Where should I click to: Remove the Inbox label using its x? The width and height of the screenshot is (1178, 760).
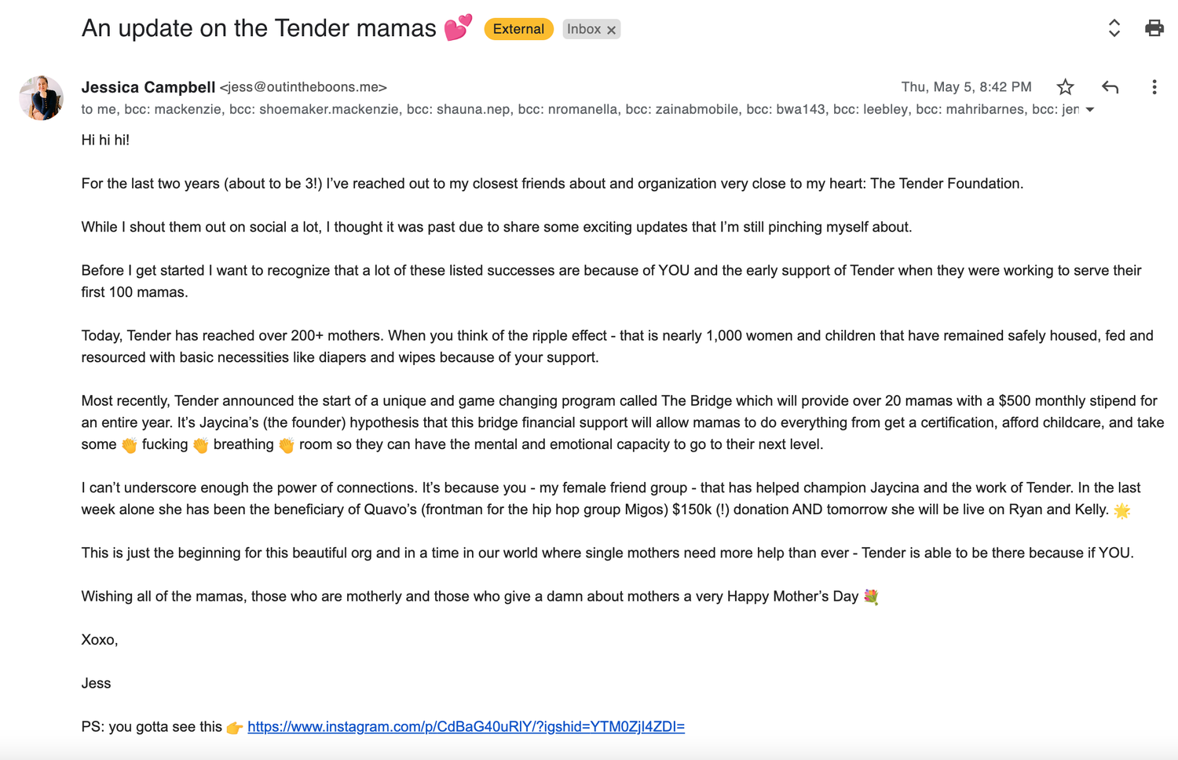pos(611,30)
